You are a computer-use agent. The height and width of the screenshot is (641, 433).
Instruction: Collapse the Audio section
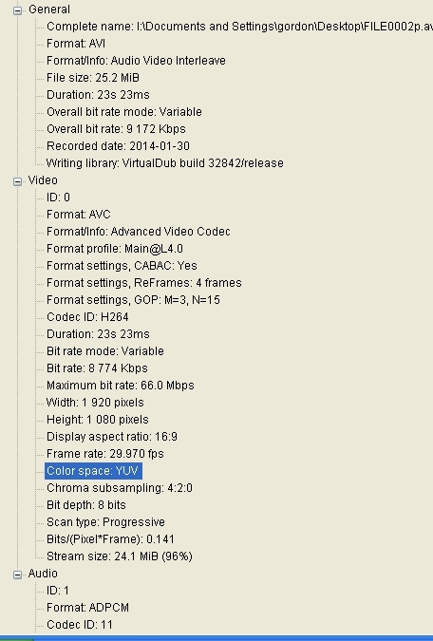point(18,575)
